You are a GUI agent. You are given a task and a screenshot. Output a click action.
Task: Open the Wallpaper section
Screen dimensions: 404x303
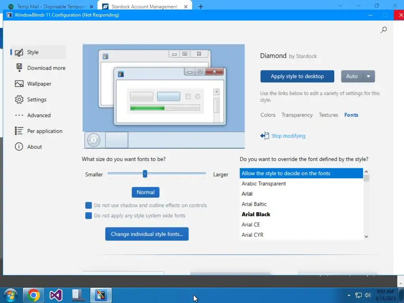click(39, 84)
